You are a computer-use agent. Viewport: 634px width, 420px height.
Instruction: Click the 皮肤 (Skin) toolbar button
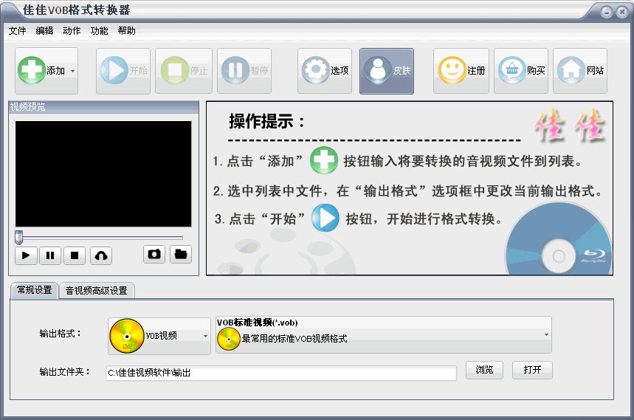387,71
